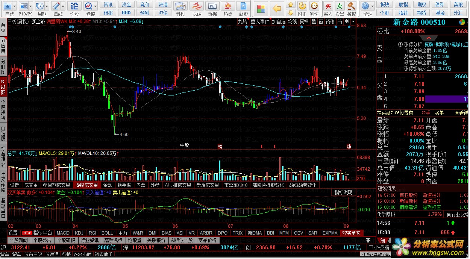The width and height of the screenshot is (470, 259).
Task: Expand the F10/F9 dropdown arrow
Action: (30, 6)
